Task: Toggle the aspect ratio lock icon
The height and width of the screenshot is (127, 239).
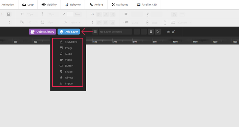Action: pos(165,24)
